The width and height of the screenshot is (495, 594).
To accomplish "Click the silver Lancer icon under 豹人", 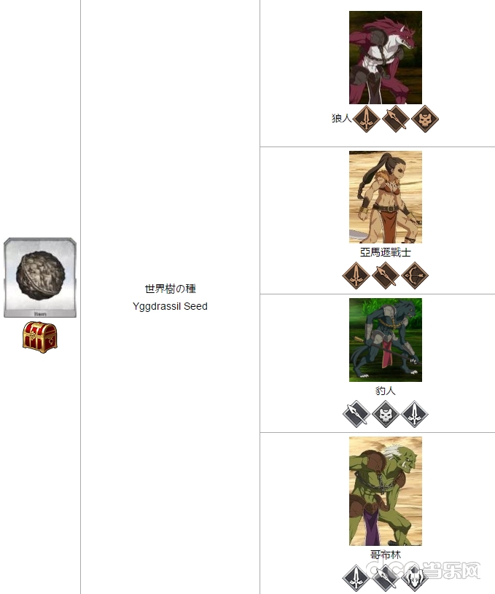I will pos(356,414).
